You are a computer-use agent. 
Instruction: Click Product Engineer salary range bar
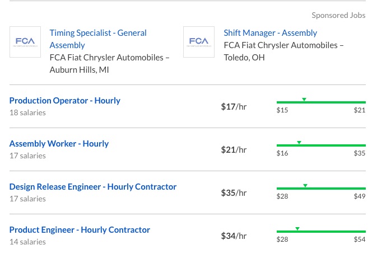321,232
